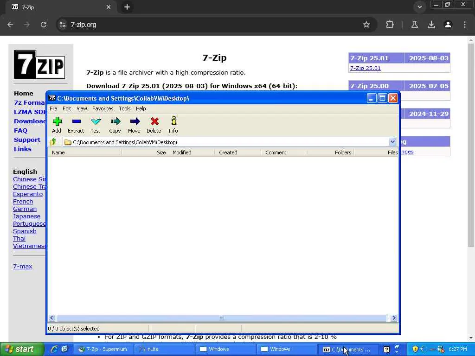Switch website language to Esperanto
The width and height of the screenshot is (475, 356).
click(x=28, y=194)
